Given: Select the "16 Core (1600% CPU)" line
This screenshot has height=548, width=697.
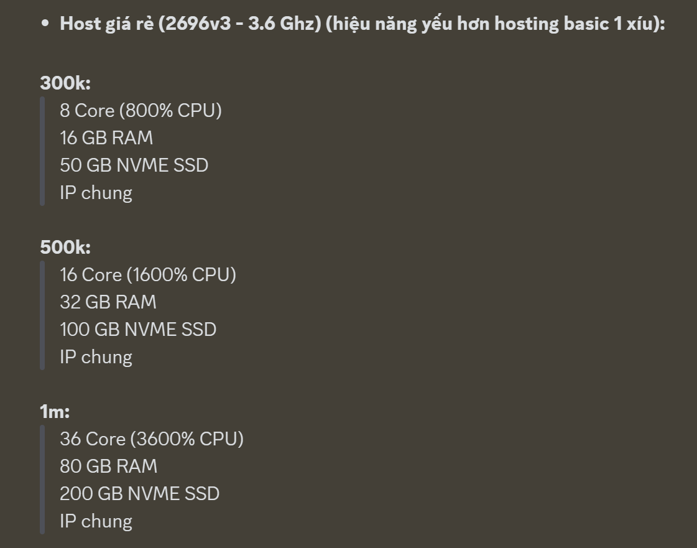Looking at the screenshot, I should tap(148, 275).
